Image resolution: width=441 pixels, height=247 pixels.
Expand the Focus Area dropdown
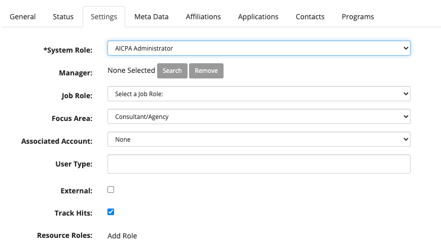pyautogui.click(x=259, y=116)
